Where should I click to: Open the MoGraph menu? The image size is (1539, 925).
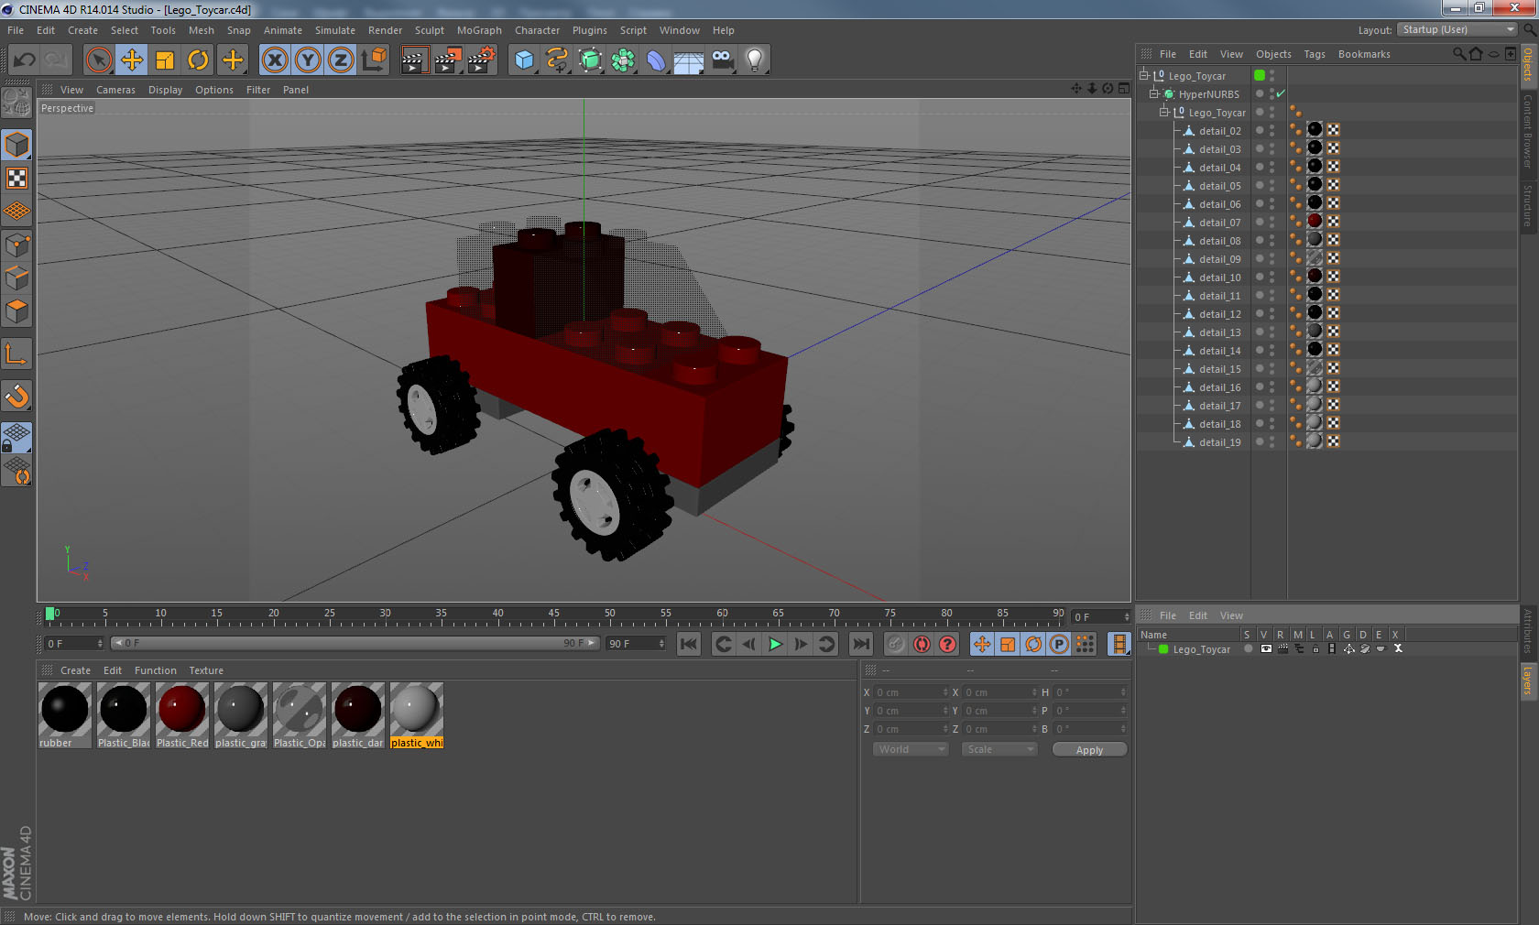coord(479,30)
